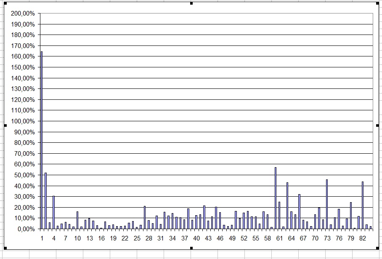Click the bottom-left corner chart handle
The width and height of the screenshot is (382, 259).
click(x=5, y=247)
